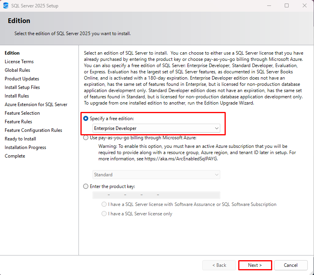The image size is (314, 275).
Task: Select Feature Rules step in sidebar
Action: (x=18, y=122)
